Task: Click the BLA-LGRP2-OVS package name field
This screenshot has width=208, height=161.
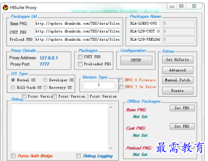Action: pyautogui.click(x=145, y=23)
